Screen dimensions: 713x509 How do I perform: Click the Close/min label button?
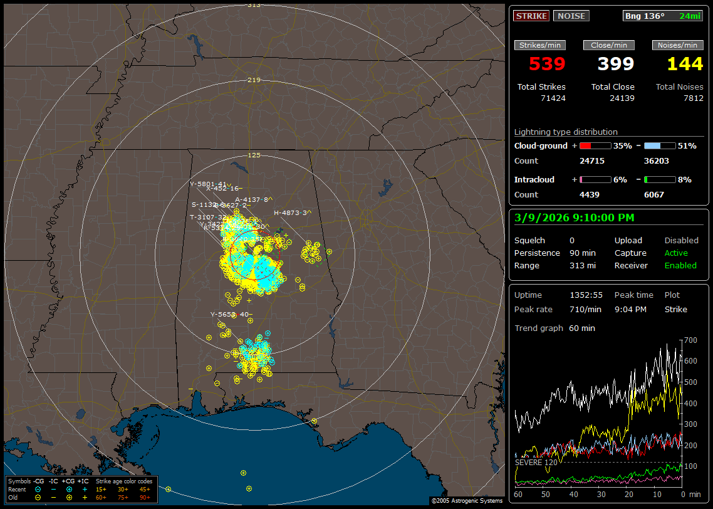click(x=609, y=45)
